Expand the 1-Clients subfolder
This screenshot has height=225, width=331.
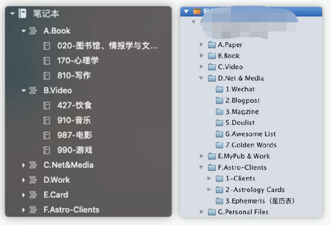[x=209, y=178]
